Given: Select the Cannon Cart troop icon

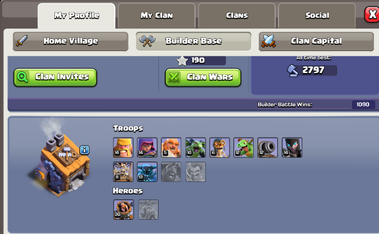Looking at the screenshot, I should point(267,147).
